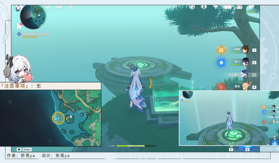Viewport: 279px width, 163px height.
Task: Open the Wish star icon
Action: coord(216,7)
